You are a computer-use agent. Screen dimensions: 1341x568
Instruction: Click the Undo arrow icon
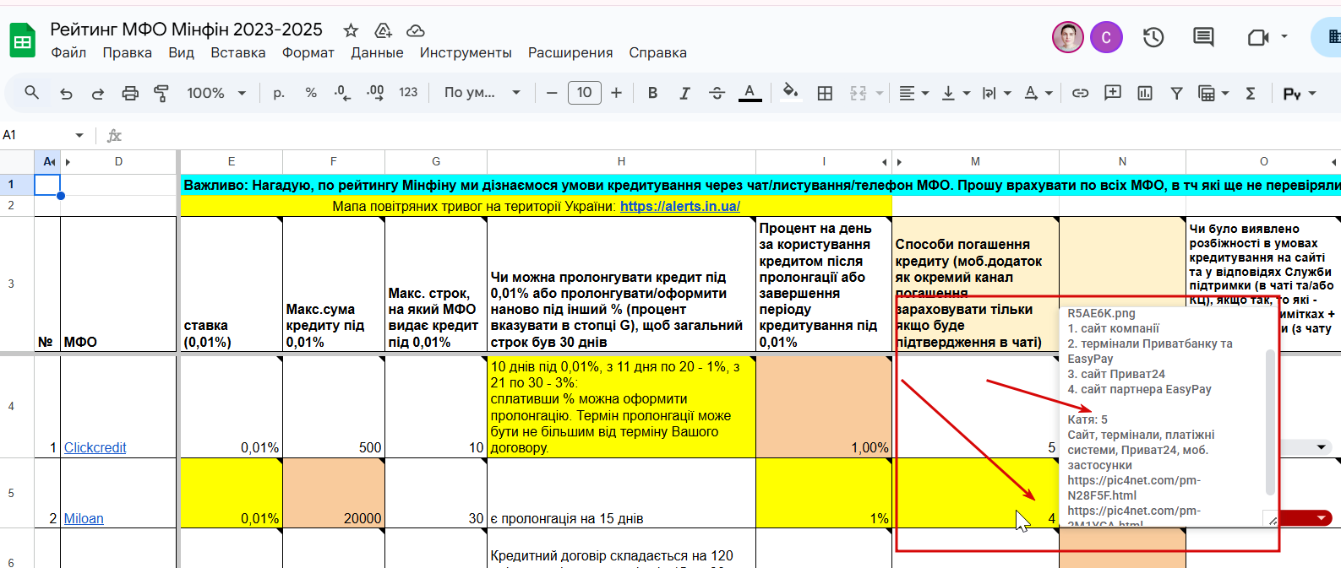click(66, 94)
